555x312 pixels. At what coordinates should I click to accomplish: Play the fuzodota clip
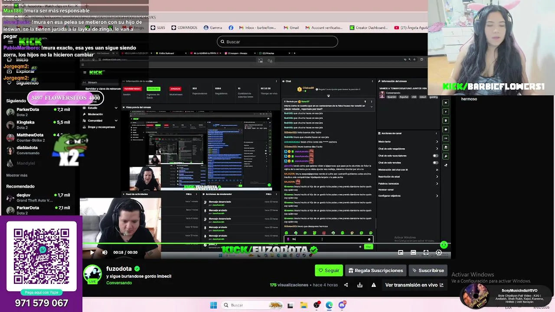click(x=92, y=252)
